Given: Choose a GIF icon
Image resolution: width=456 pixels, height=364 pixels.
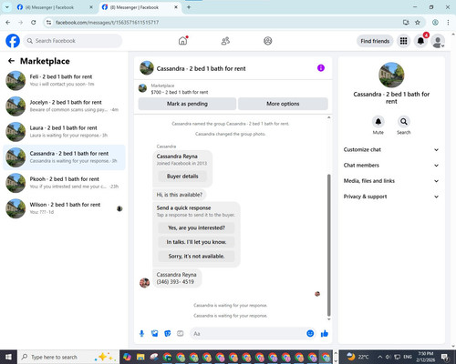Looking at the screenshot, I should point(181,334).
